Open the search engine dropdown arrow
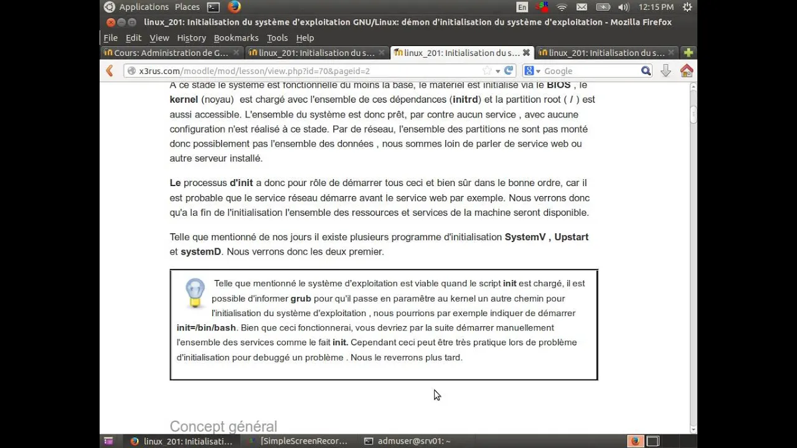Viewport: 797px width, 448px height. 538,71
